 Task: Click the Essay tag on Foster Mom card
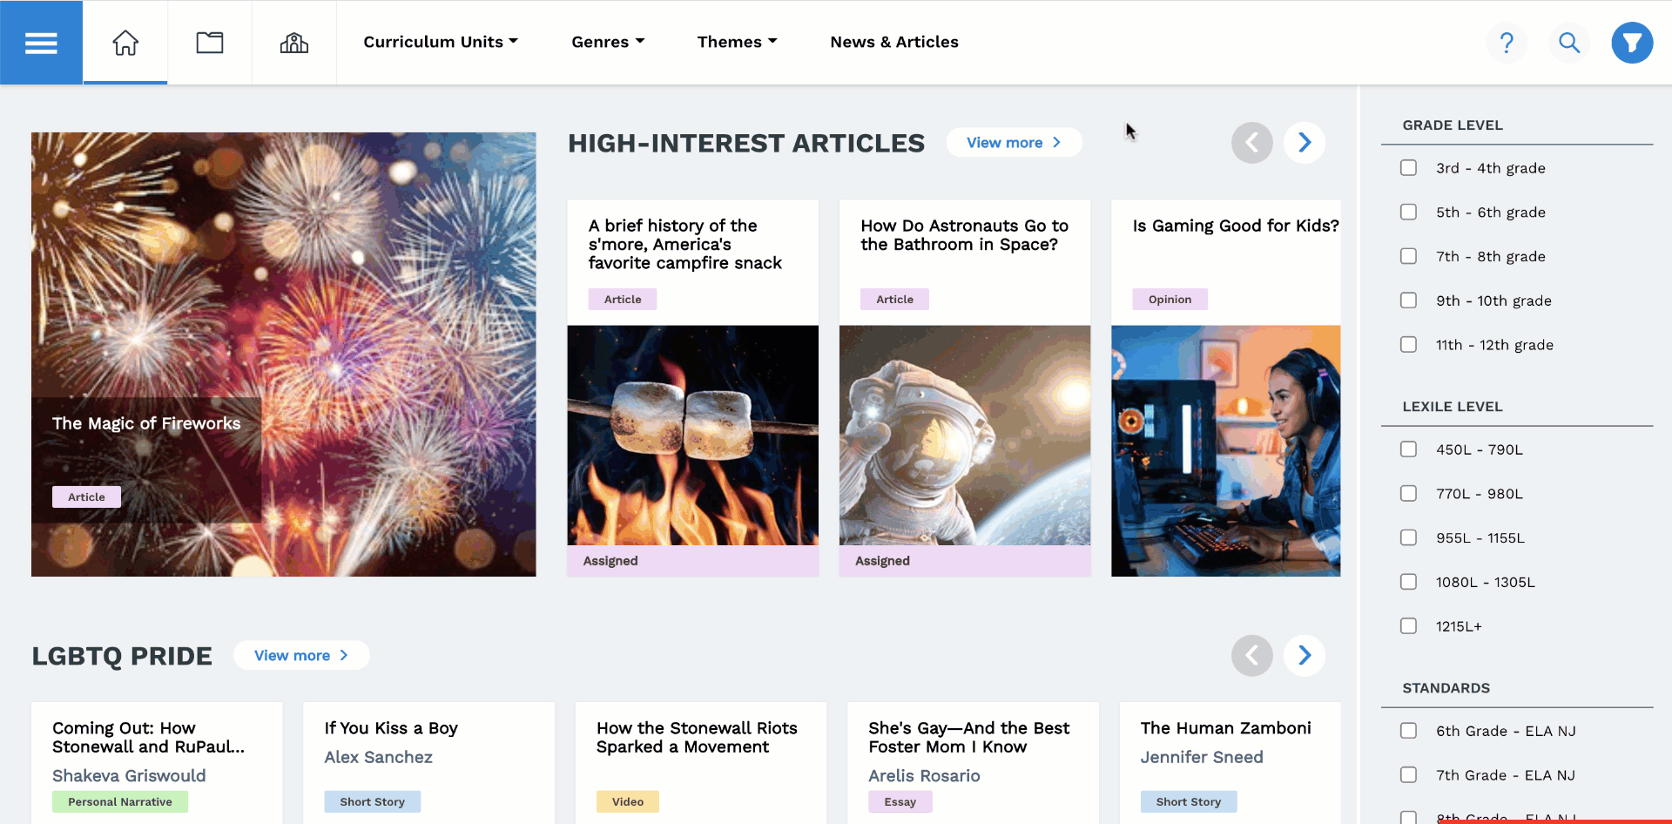[x=900, y=801]
